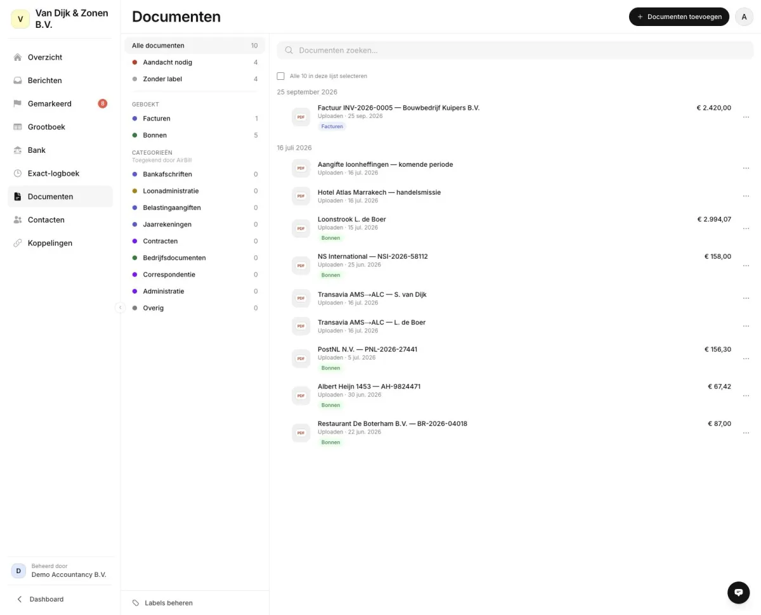
Task: Click the Grootboek ledger icon
Action: coord(18,127)
